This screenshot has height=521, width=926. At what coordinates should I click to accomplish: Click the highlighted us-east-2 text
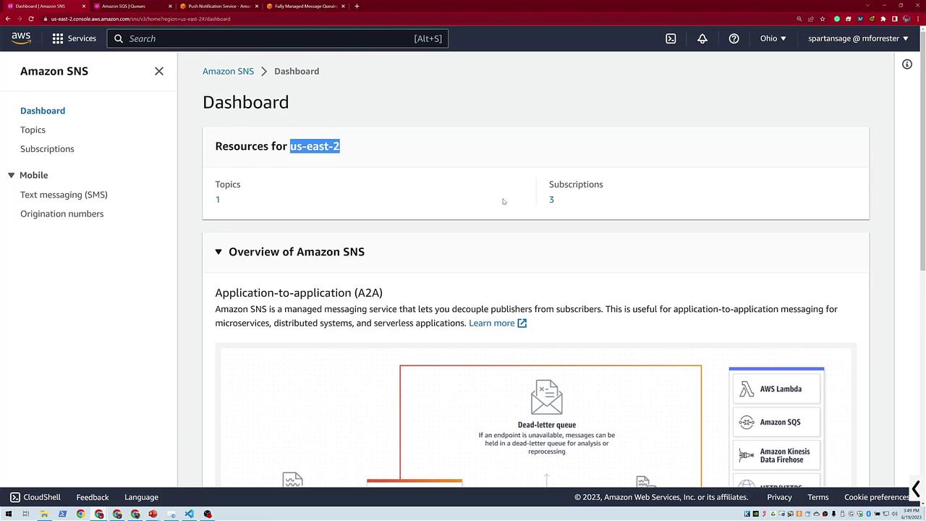point(315,146)
